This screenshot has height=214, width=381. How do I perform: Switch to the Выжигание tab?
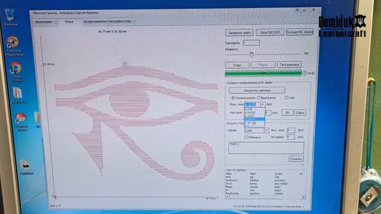point(44,22)
